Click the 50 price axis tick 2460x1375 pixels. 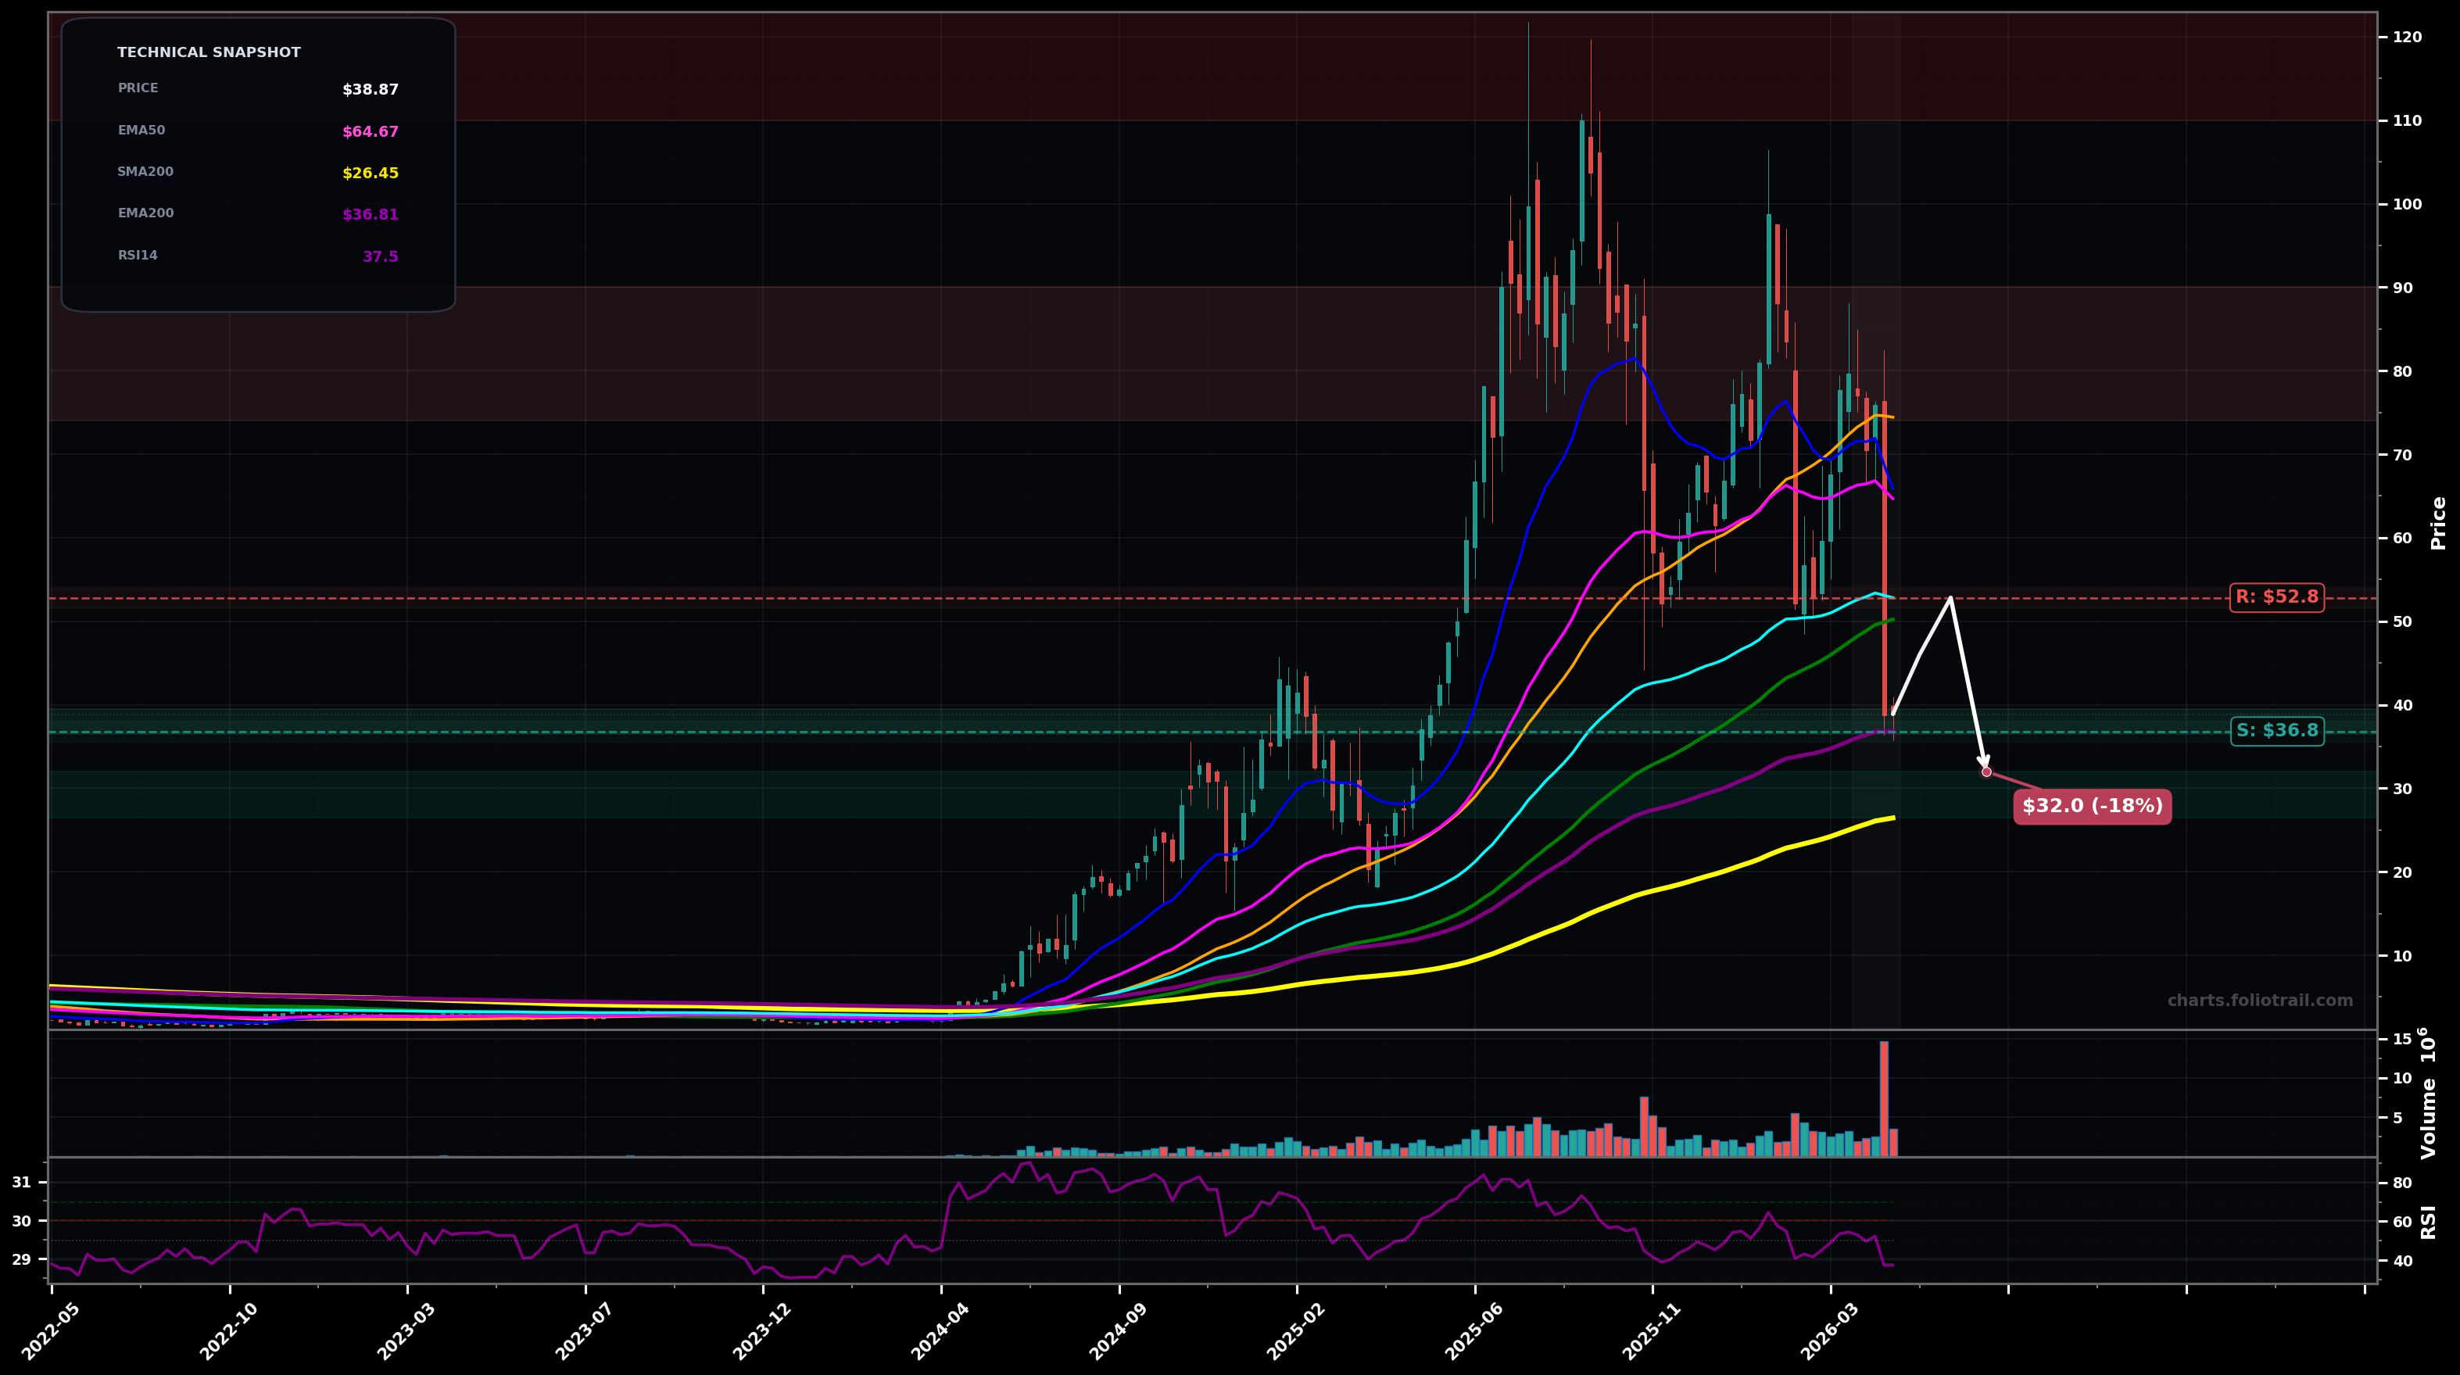(2401, 621)
